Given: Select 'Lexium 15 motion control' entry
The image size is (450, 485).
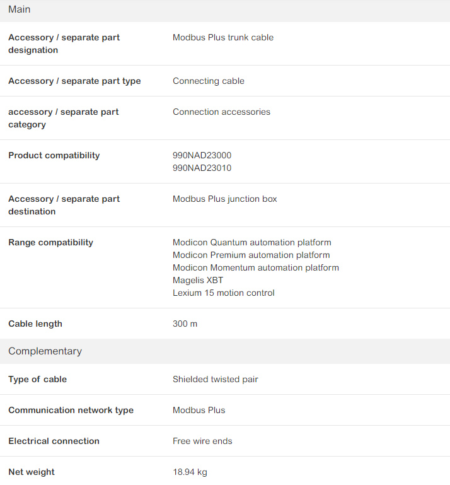Looking at the screenshot, I should 224,293.
